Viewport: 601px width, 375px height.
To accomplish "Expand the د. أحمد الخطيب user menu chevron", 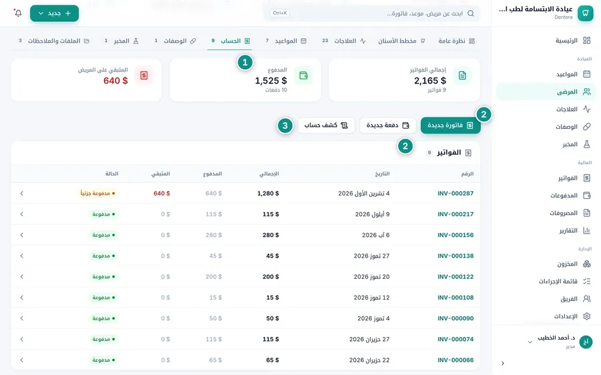I will click(x=530, y=342).
